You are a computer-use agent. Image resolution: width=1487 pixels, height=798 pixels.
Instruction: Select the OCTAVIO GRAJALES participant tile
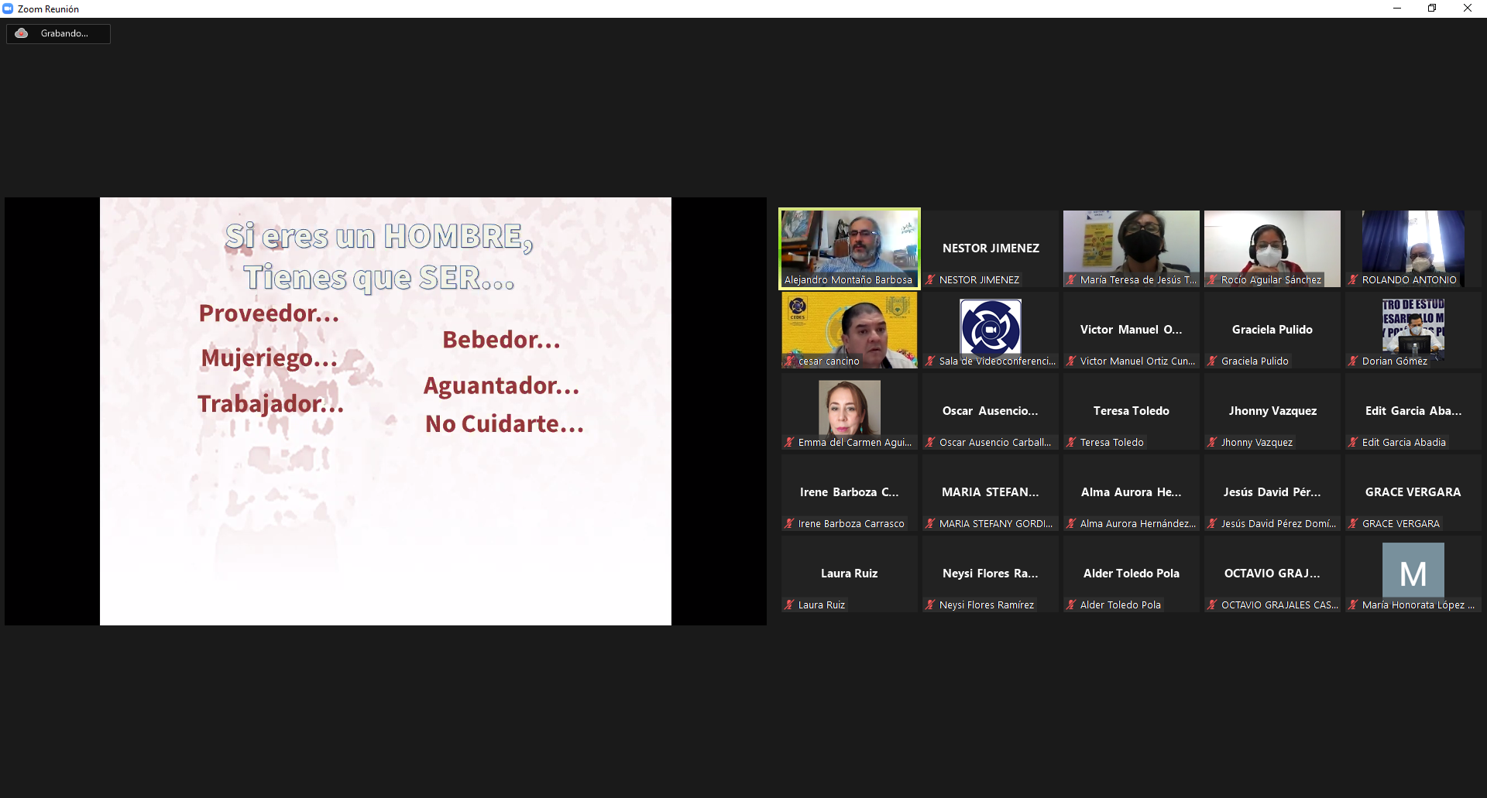(x=1272, y=574)
